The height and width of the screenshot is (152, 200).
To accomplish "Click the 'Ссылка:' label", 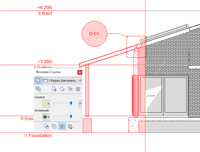I will (x=40, y=97).
